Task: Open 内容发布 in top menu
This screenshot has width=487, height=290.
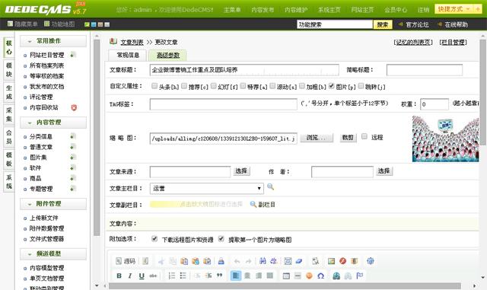Action: pyautogui.click(x=263, y=10)
